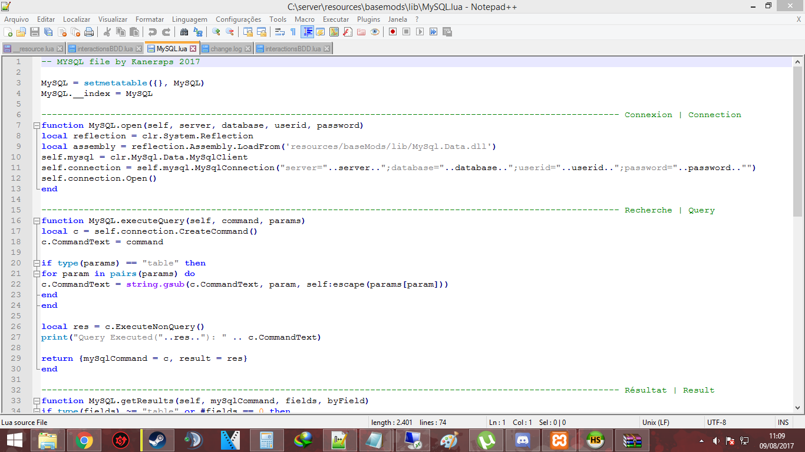Viewport: 805px width, 452px height.
Task: Click the Zoom In toolbar icon
Action: tap(217, 32)
